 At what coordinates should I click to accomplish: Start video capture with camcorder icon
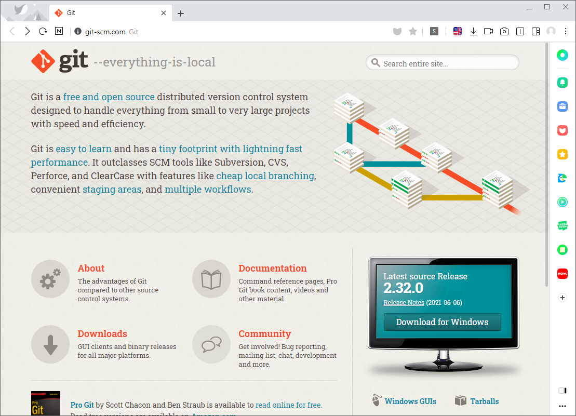click(489, 32)
